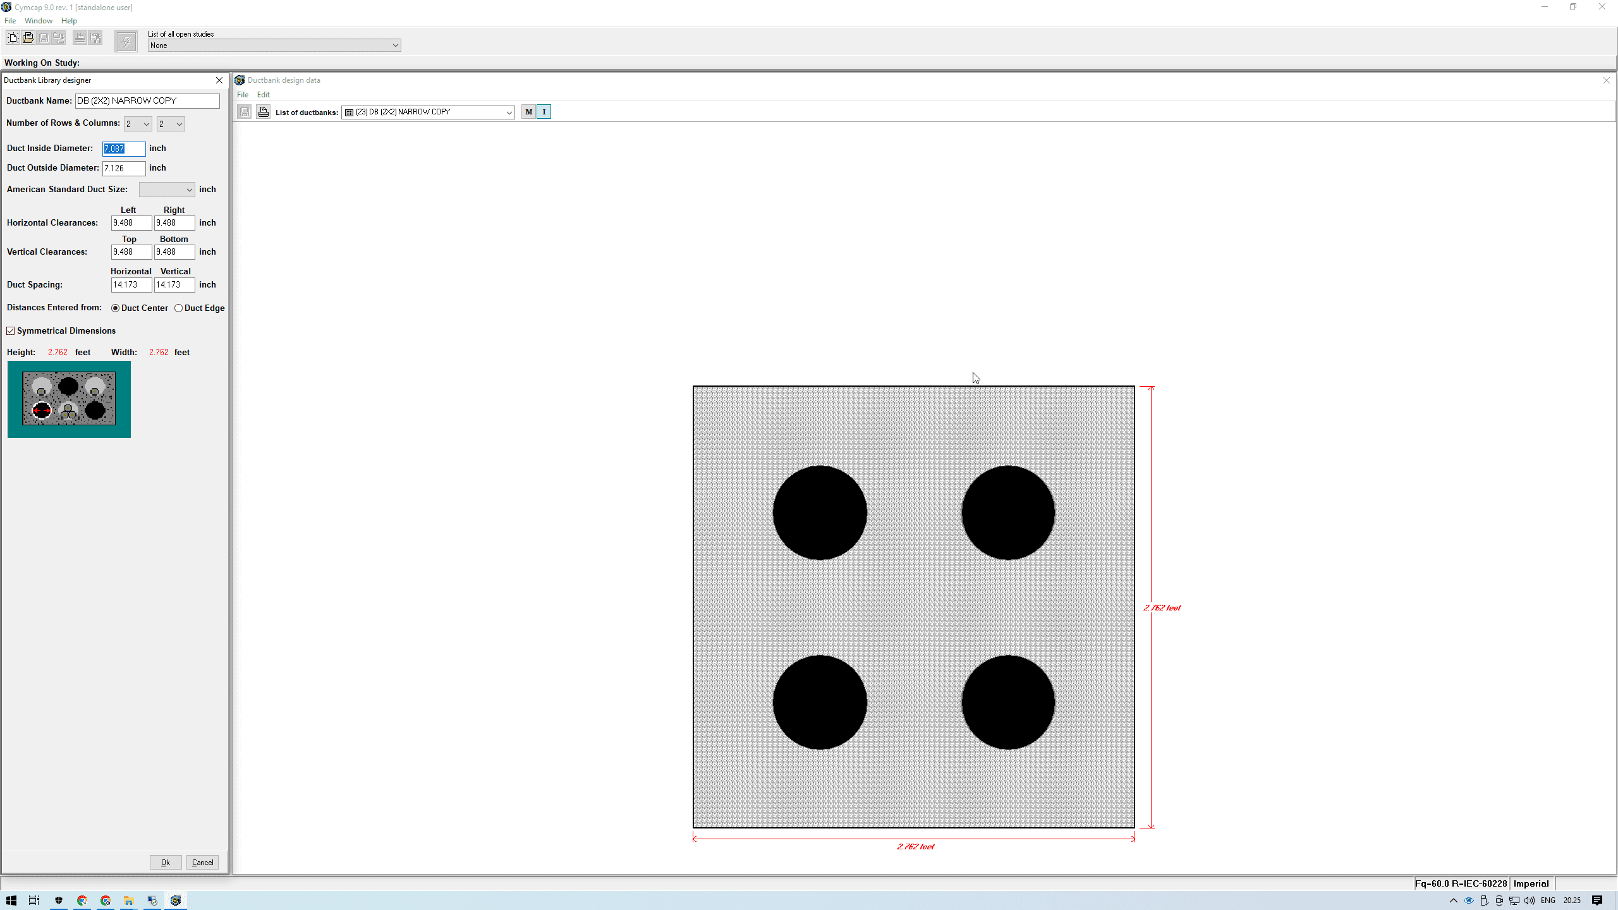Image resolution: width=1618 pixels, height=910 pixels.
Task: Close the Ductbank Library designer panel
Action: [x=219, y=80]
